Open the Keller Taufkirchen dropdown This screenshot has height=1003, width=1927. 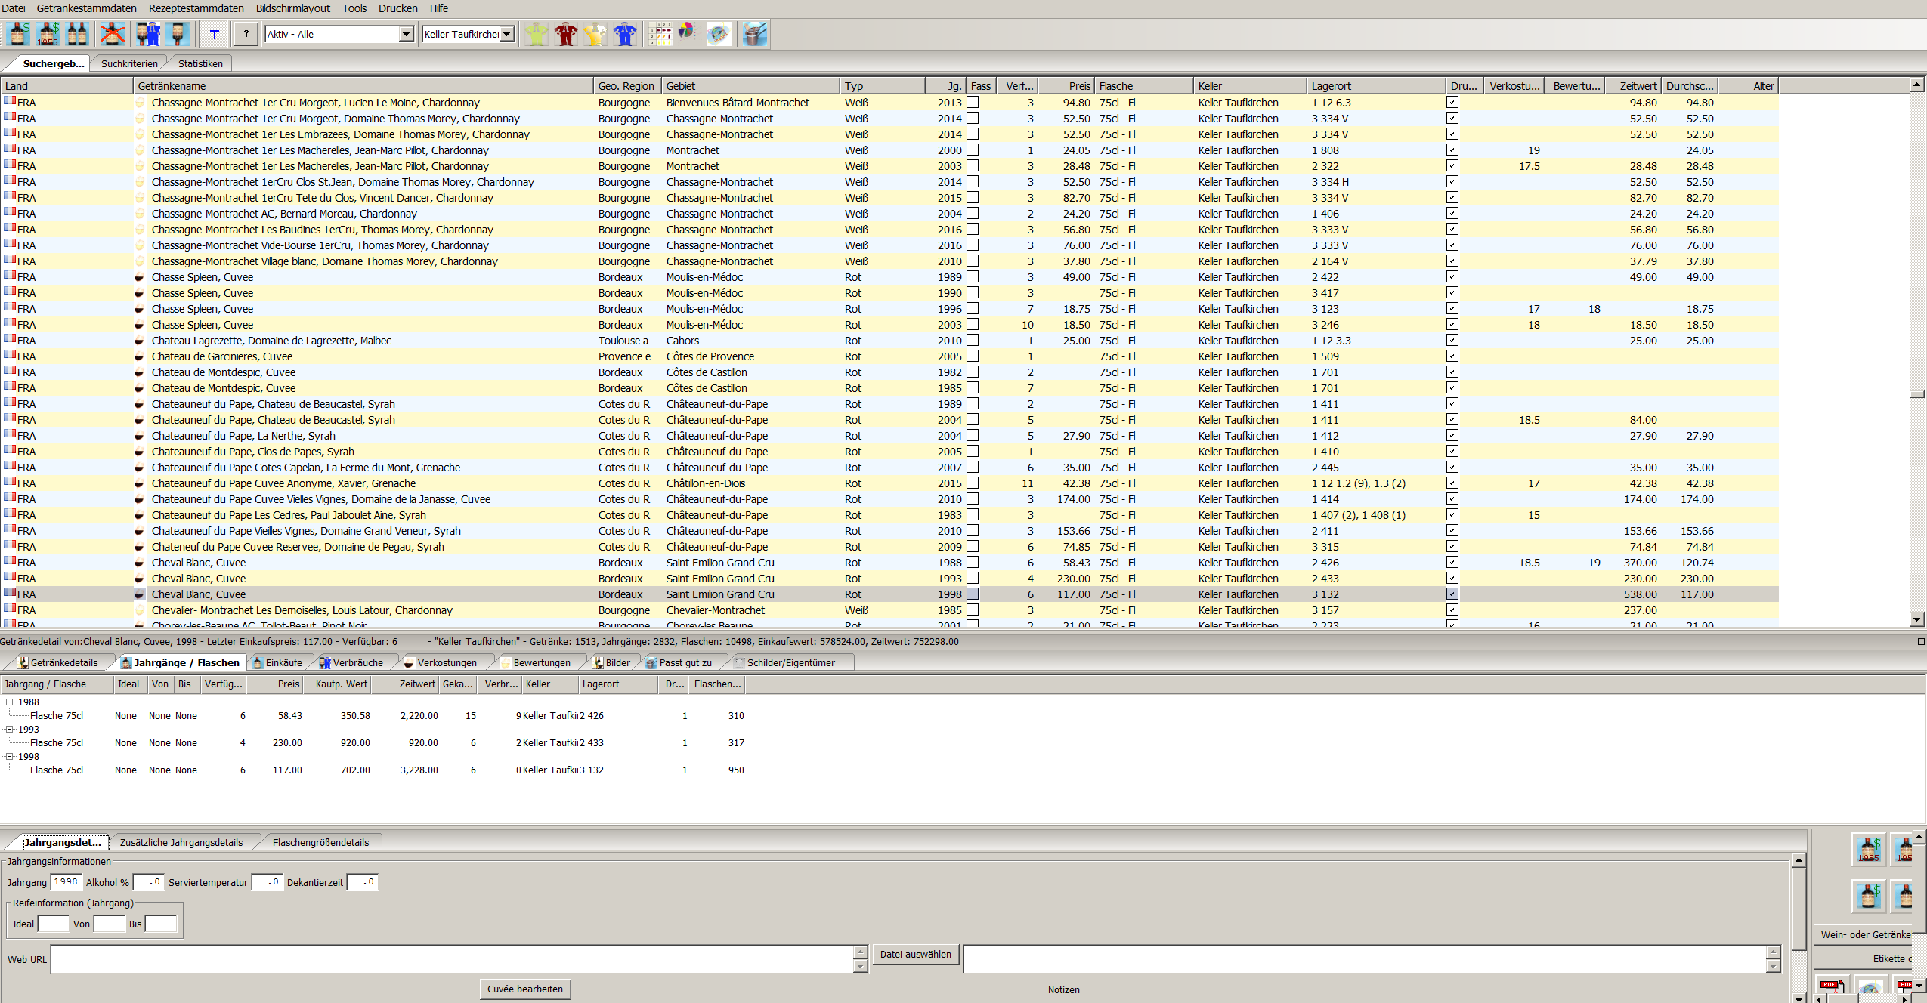(x=507, y=34)
